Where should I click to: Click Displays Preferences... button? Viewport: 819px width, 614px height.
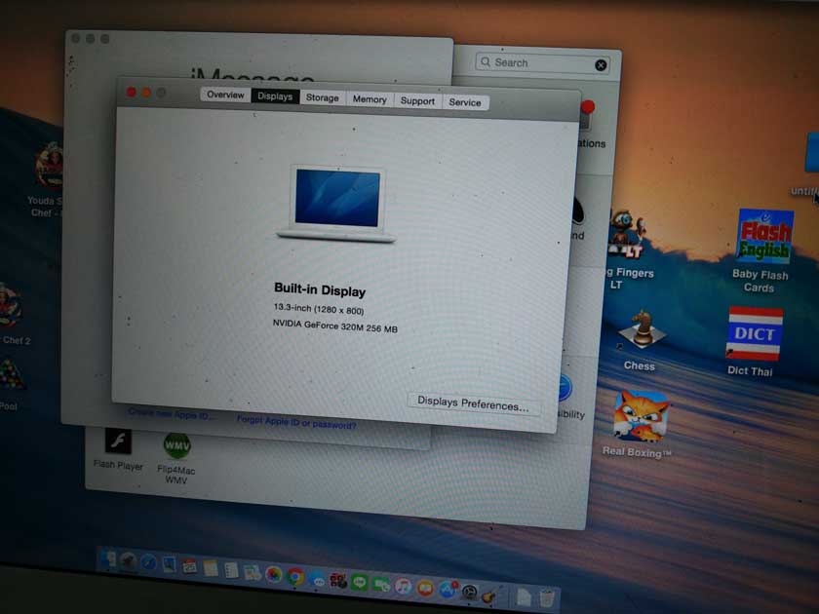(473, 403)
